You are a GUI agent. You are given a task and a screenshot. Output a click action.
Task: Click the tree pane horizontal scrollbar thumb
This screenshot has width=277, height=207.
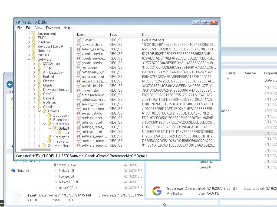36,150
